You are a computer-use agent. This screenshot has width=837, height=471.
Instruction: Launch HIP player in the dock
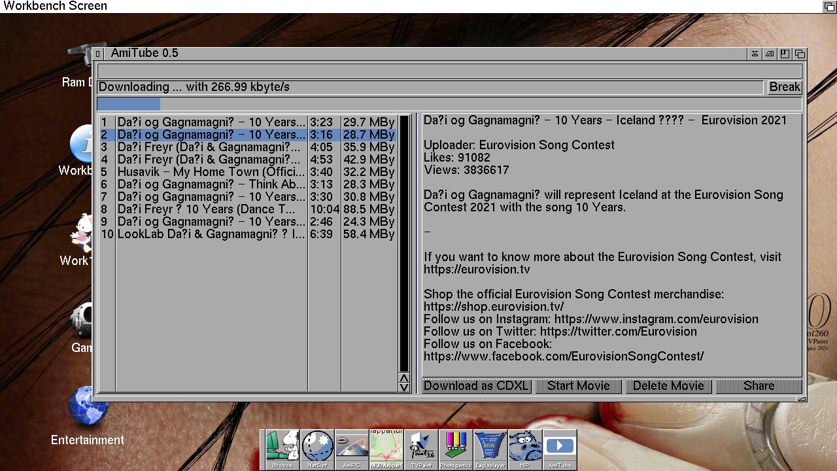[x=525, y=449]
